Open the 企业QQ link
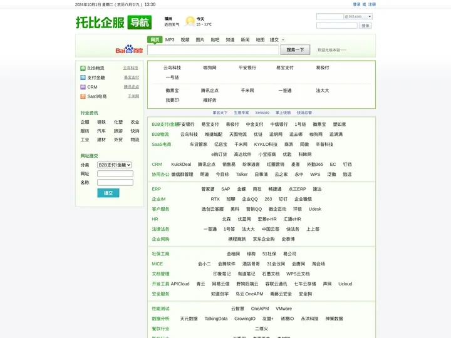The height and width of the screenshot is (338, 451). click(250, 199)
